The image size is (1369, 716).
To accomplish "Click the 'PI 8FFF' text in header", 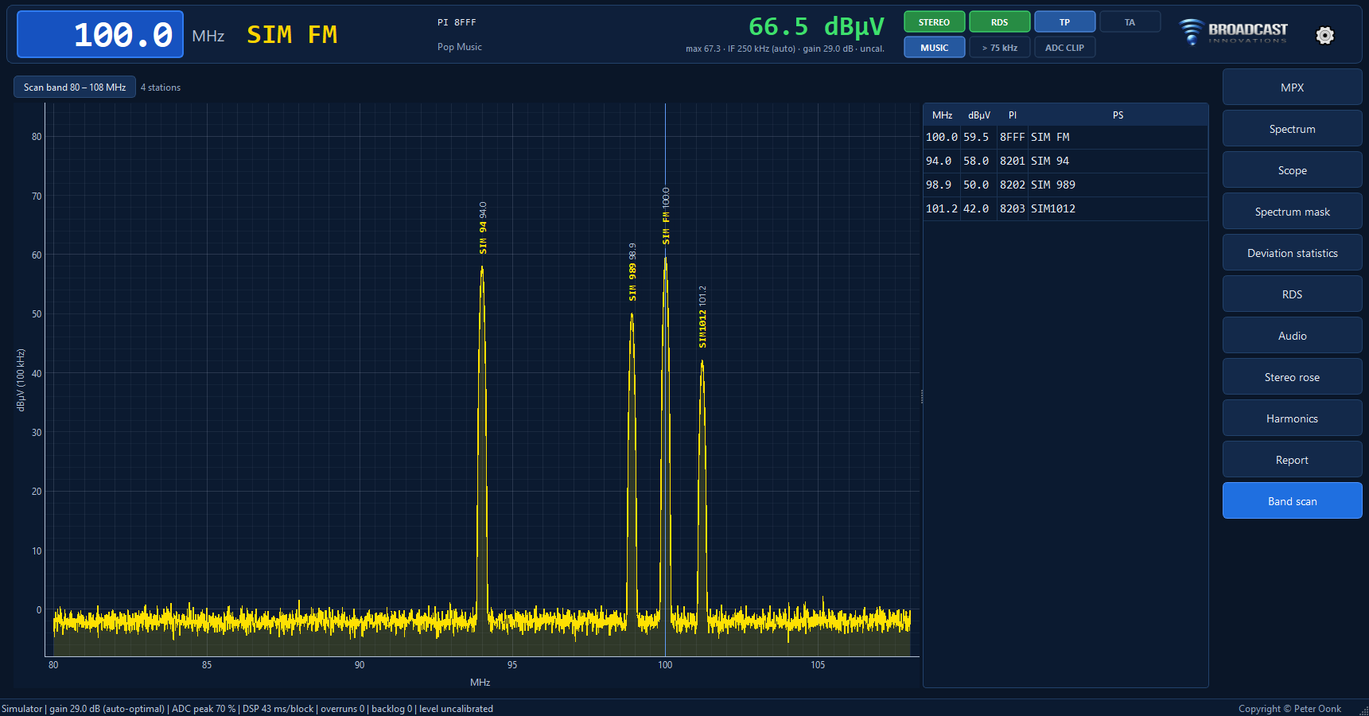I will coord(457,22).
